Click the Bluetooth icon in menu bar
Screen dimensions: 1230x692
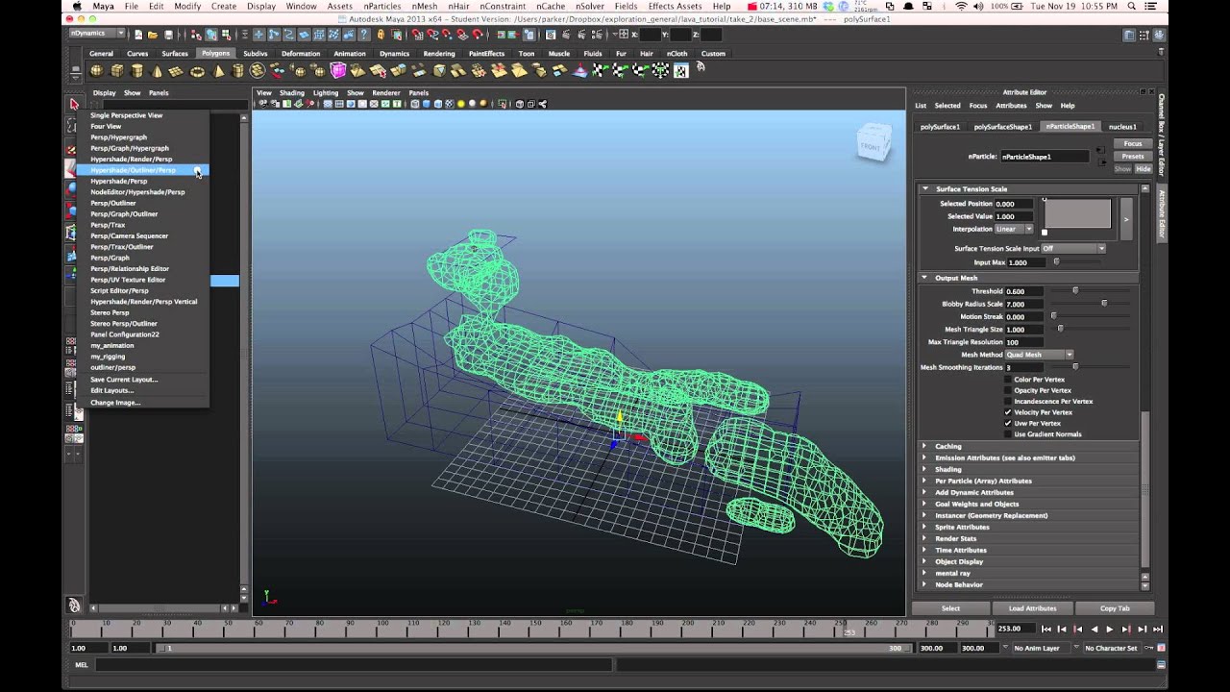(x=944, y=6)
